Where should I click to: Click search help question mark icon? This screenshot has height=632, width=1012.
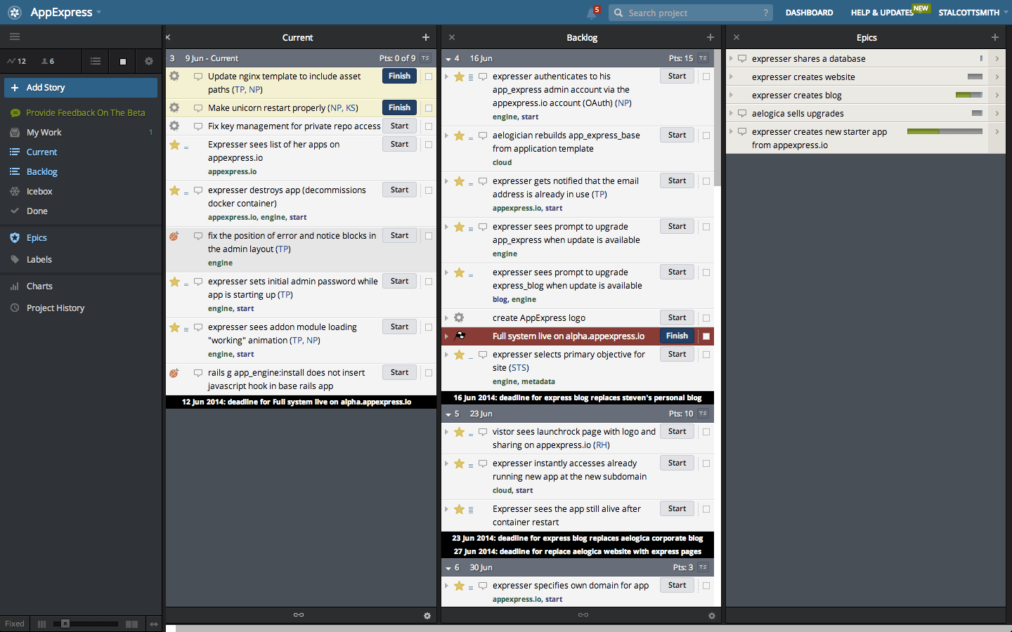click(765, 13)
